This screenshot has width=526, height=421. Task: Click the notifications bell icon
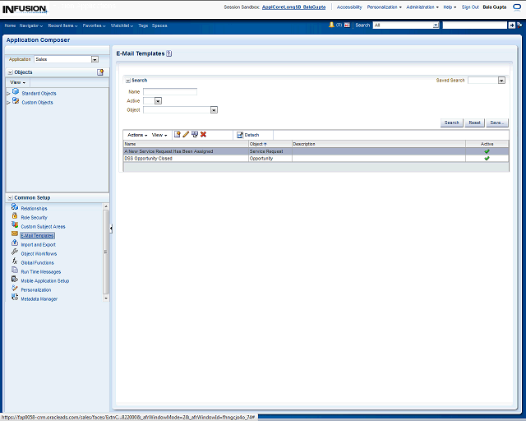332,25
